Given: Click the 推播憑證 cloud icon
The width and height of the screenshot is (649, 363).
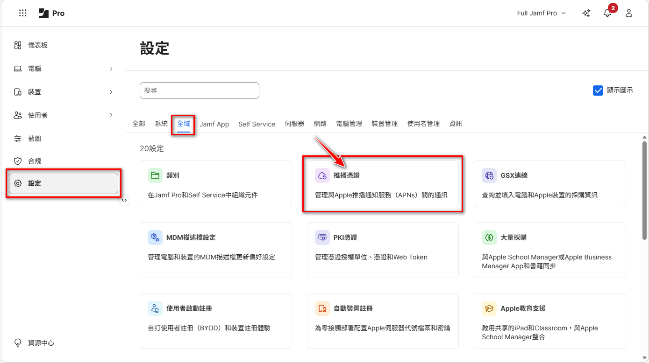Looking at the screenshot, I should [x=322, y=175].
